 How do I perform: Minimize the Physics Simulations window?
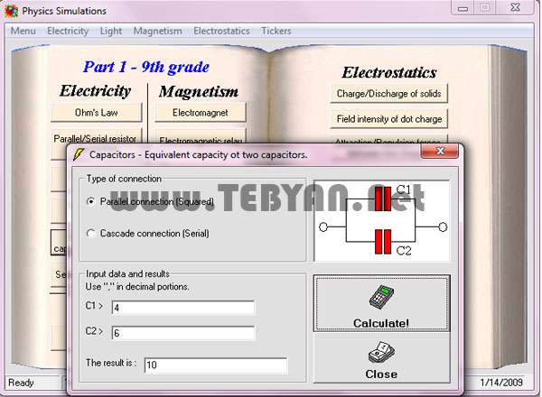tap(463, 9)
